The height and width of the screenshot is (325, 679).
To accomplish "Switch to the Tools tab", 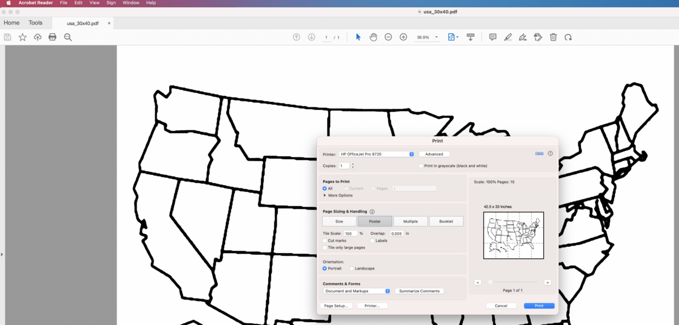I will 36,23.
